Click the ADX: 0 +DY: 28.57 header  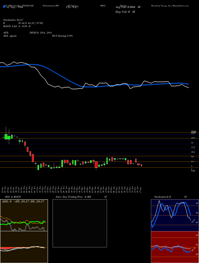(23, 202)
